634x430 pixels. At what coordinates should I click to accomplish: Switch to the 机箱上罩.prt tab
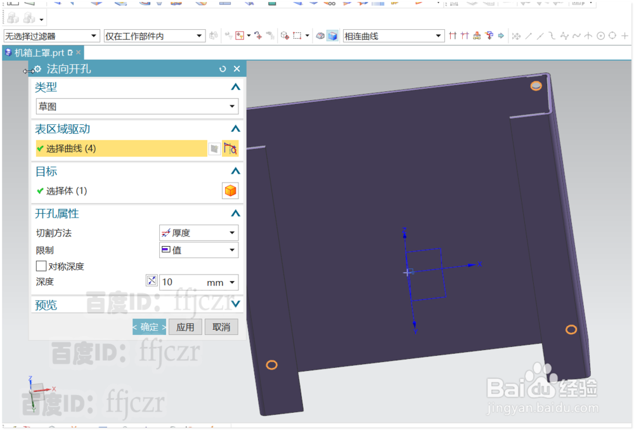39,53
